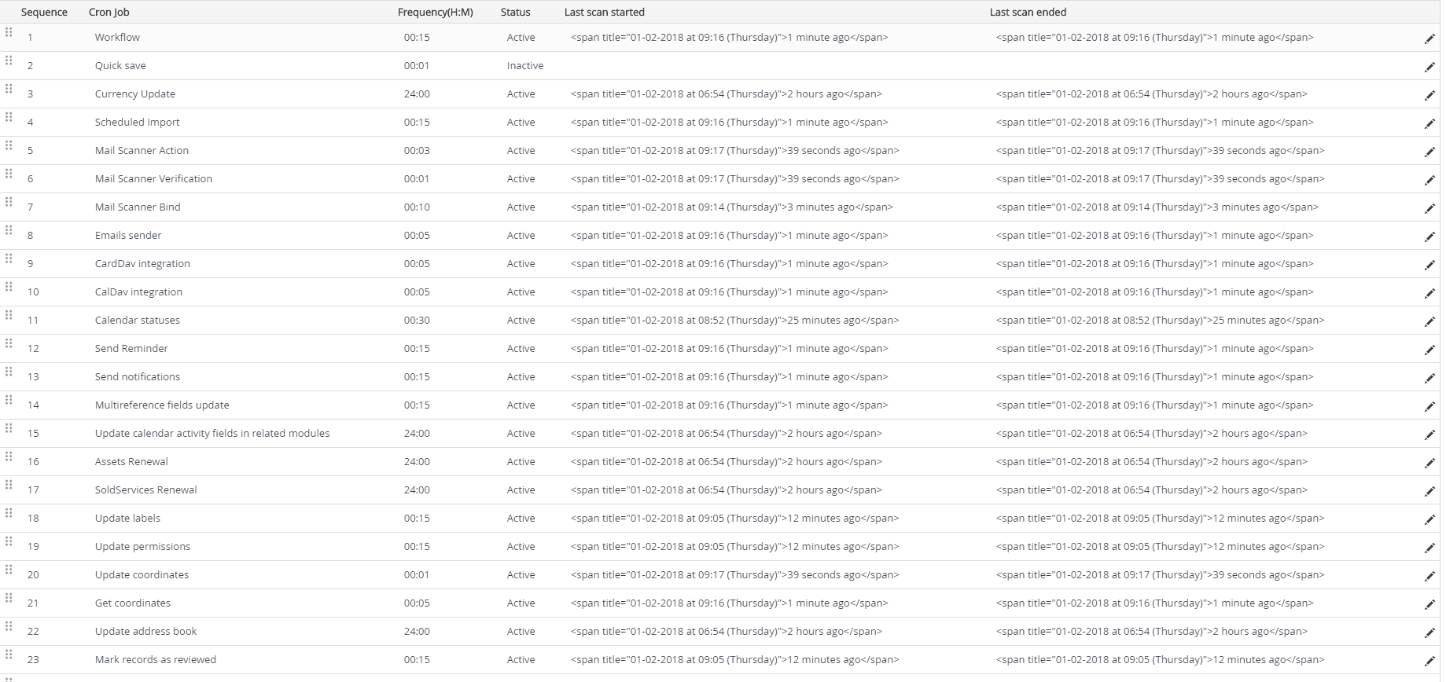Edit the Update permissions cron job
This screenshot has width=1446, height=682.
(1429, 548)
